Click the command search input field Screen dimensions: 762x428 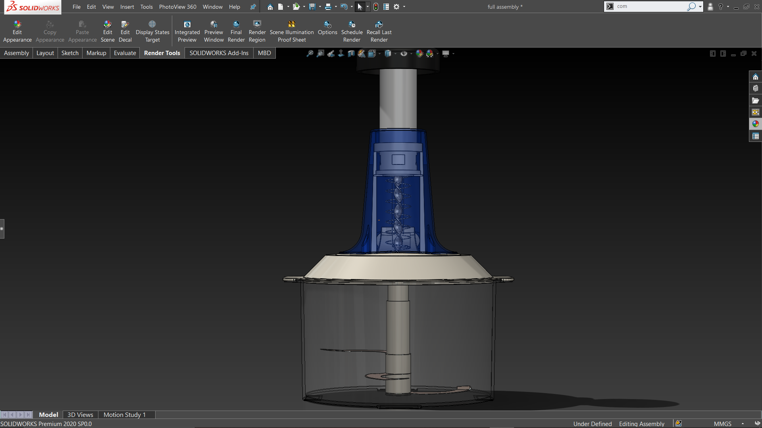(651, 6)
